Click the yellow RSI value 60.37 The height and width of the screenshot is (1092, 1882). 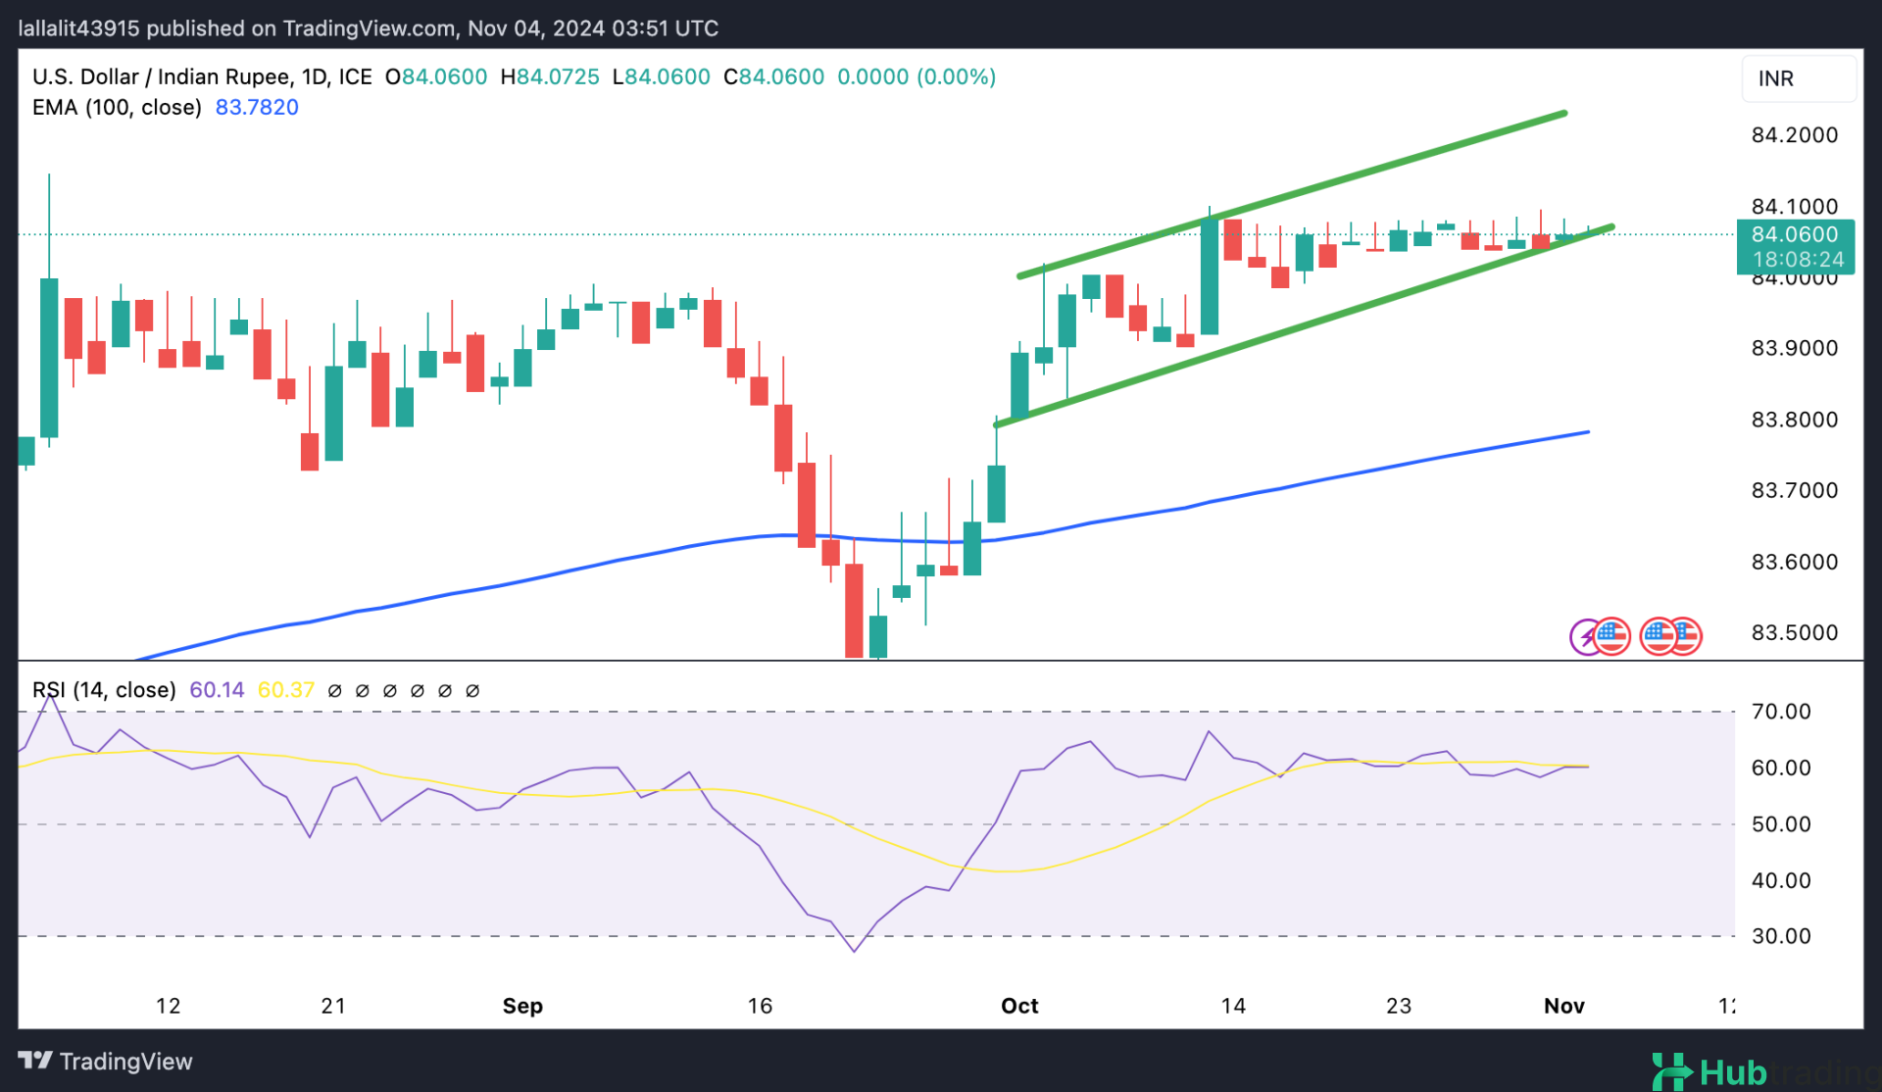pyautogui.click(x=285, y=689)
